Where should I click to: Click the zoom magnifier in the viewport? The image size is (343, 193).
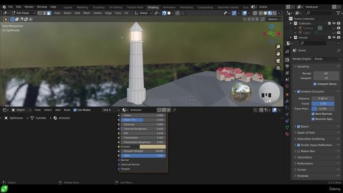pos(278,47)
